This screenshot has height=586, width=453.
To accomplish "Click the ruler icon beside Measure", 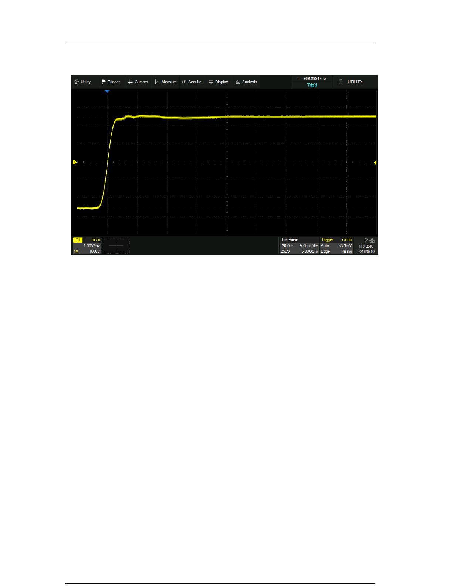I will [x=157, y=82].
